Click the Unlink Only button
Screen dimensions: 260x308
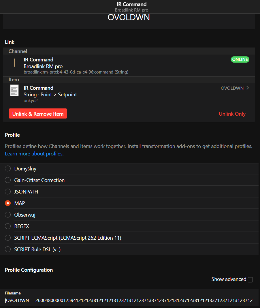pyautogui.click(x=232, y=114)
